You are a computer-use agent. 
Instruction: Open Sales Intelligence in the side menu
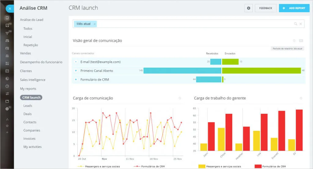[33, 80]
